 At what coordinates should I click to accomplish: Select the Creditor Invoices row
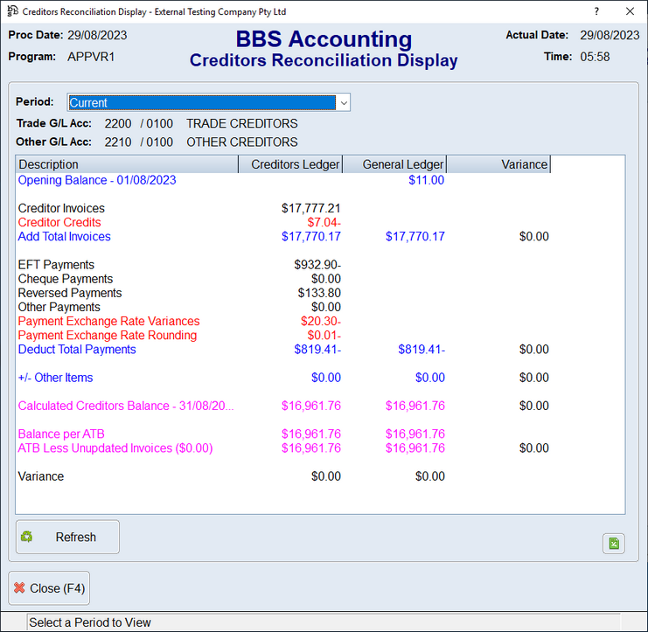pos(61,208)
